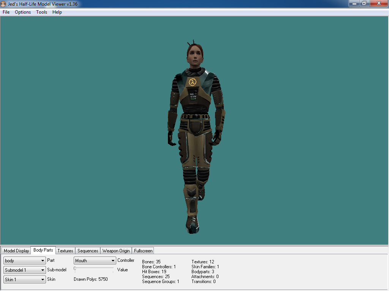Click the 'Transitions: 0' stat
Screen dimensions: 389x291
pyautogui.click(x=204, y=282)
